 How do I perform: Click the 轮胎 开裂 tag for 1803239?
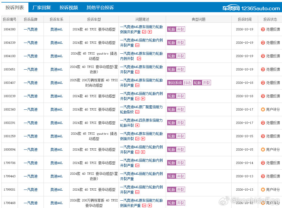pyautogui.click(x=176, y=96)
